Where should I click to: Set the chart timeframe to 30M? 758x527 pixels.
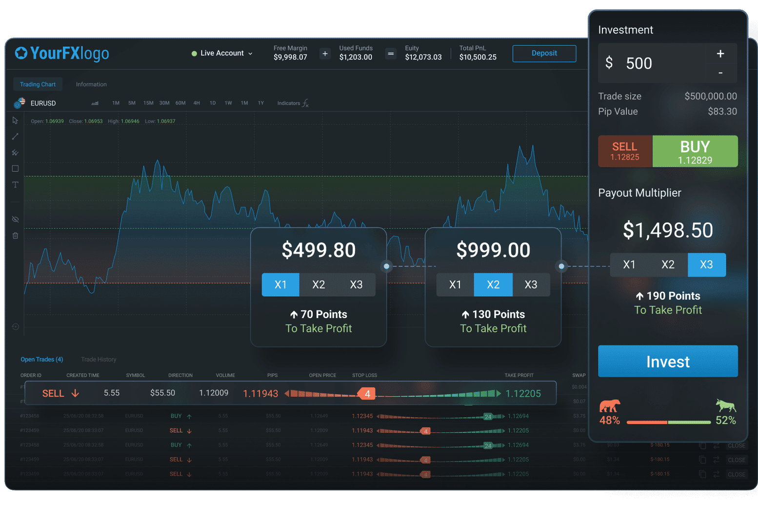pos(164,103)
